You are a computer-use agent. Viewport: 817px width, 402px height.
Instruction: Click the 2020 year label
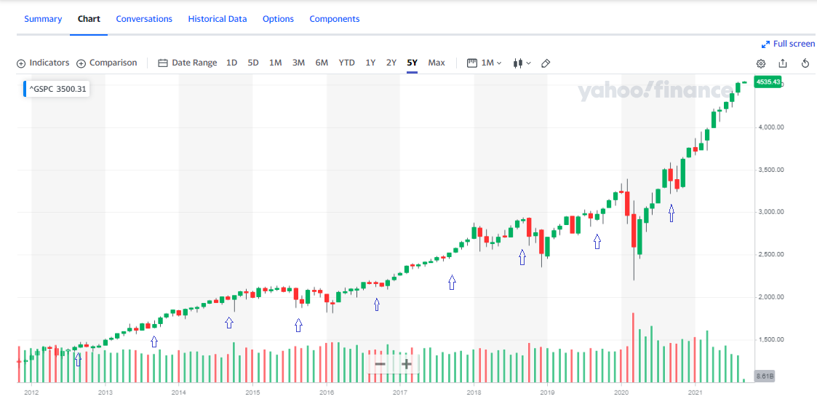click(x=621, y=391)
